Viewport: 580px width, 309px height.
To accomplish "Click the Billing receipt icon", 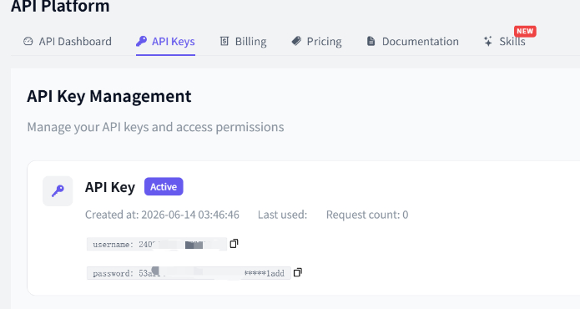I will 224,41.
